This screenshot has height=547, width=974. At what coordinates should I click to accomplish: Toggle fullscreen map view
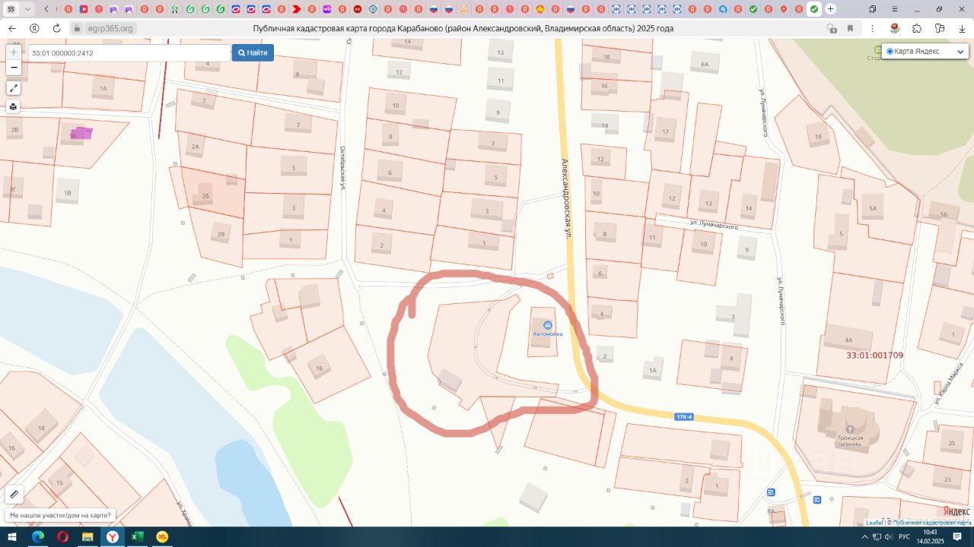click(x=14, y=88)
